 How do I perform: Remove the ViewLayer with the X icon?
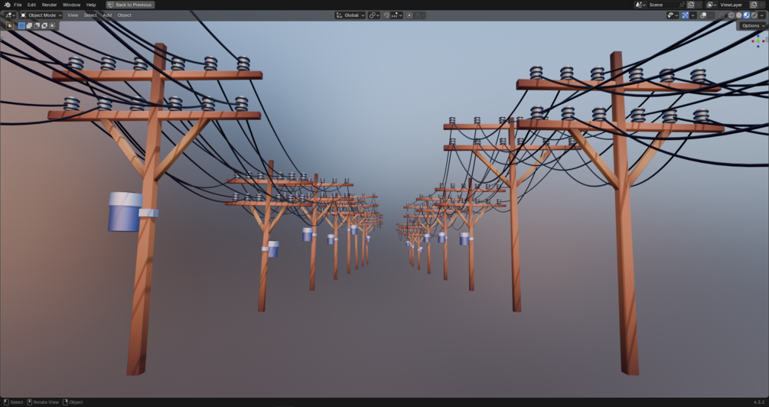click(x=761, y=5)
